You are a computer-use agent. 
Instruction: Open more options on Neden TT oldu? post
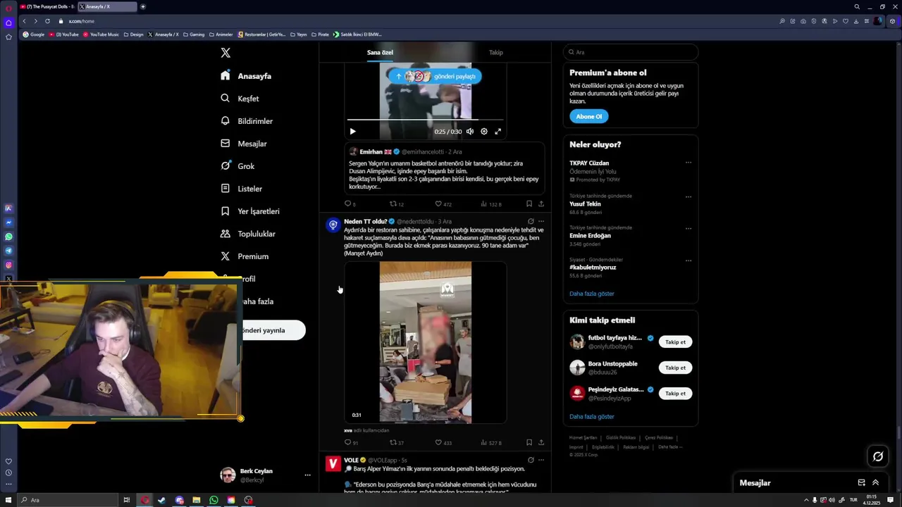pyautogui.click(x=541, y=221)
